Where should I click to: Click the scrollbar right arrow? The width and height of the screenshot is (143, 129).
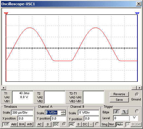pos(139,88)
